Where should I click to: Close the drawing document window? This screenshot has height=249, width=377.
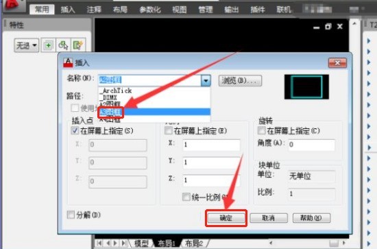(340, 26)
